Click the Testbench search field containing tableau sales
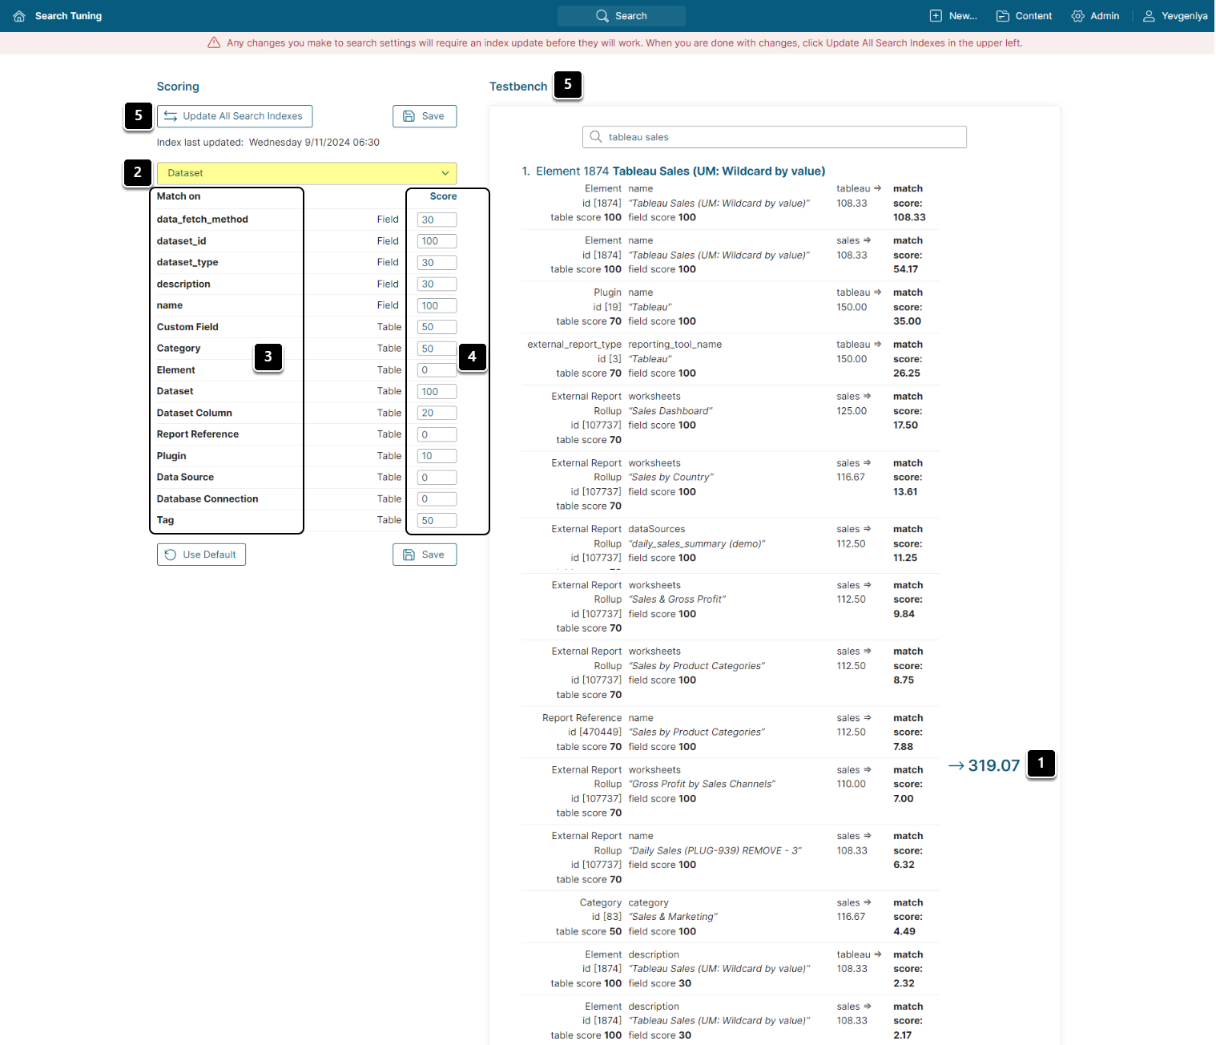 pos(775,137)
